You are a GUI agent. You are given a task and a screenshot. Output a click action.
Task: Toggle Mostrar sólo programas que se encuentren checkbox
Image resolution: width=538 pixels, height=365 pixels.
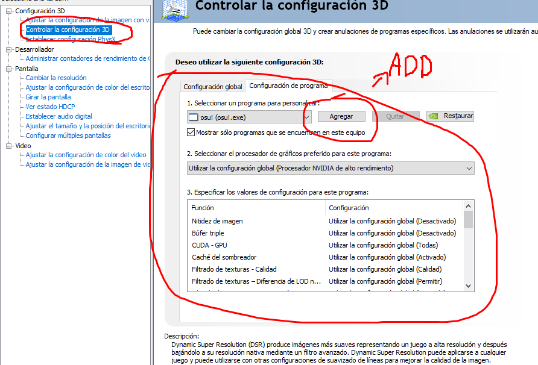(191, 133)
